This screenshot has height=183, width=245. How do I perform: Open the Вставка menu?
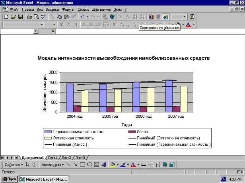click(x=52, y=10)
